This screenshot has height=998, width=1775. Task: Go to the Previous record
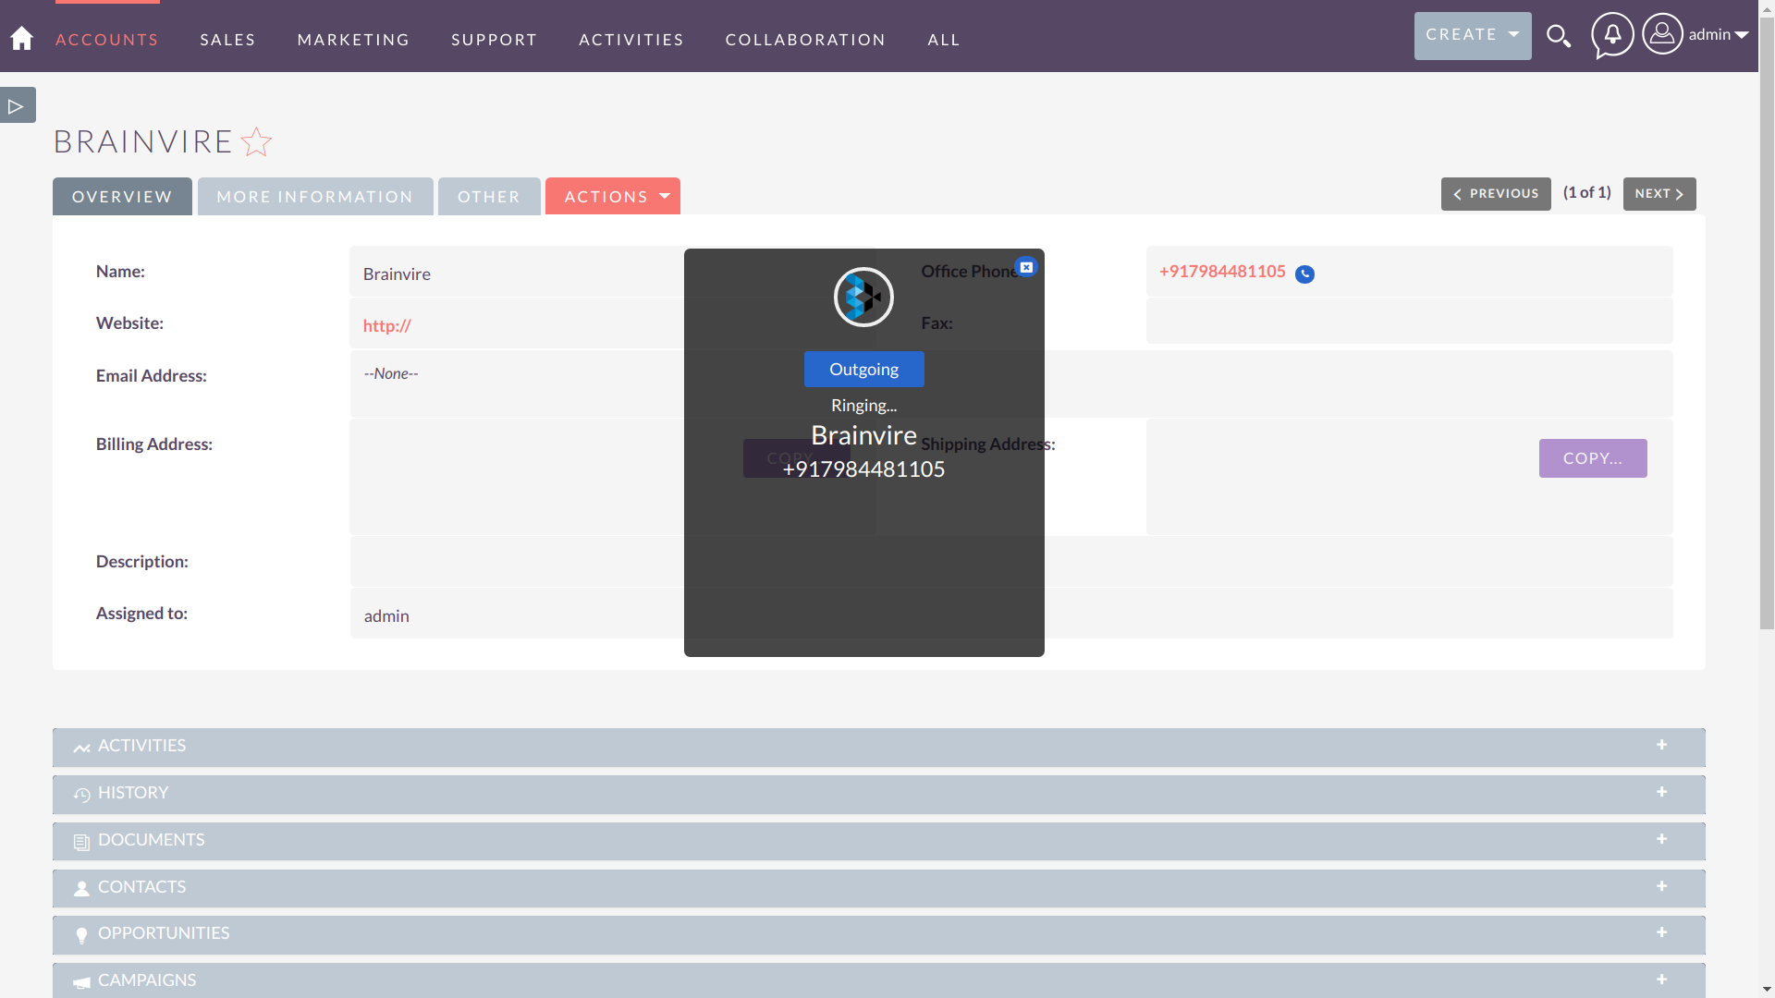[1495, 194]
